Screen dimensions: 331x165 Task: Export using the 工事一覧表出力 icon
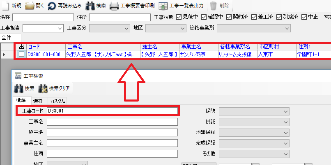tap(163, 6)
